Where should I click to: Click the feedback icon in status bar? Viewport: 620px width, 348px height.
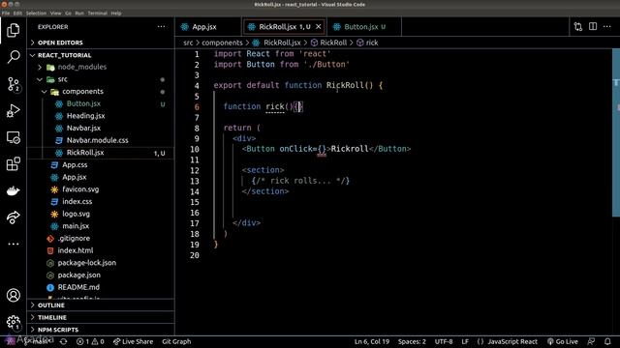(x=591, y=341)
